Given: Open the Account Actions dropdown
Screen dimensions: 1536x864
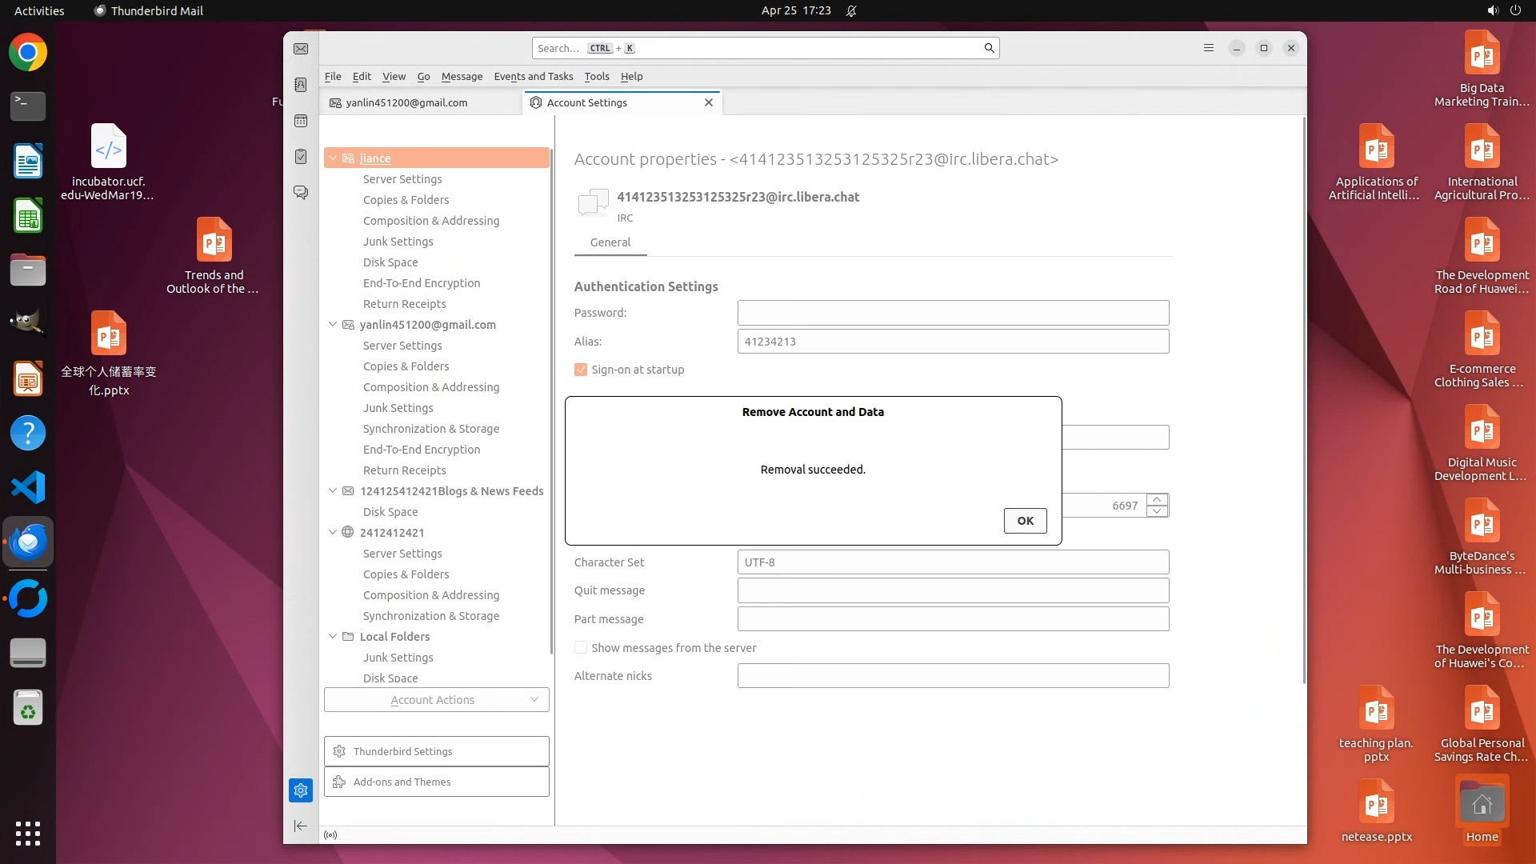Looking at the screenshot, I should click(x=436, y=700).
